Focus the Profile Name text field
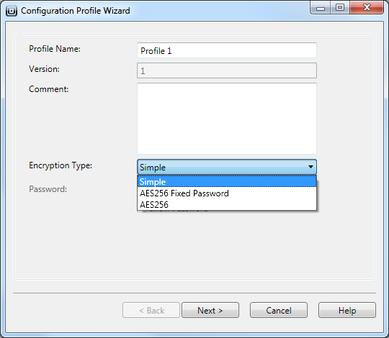The image size is (389, 338). [x=227, y=50]
